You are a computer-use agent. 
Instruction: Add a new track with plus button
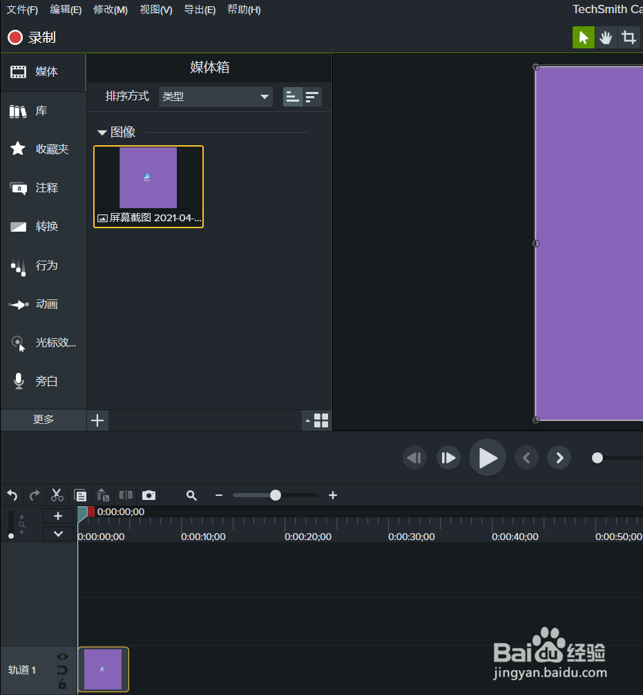click(58, 516)
